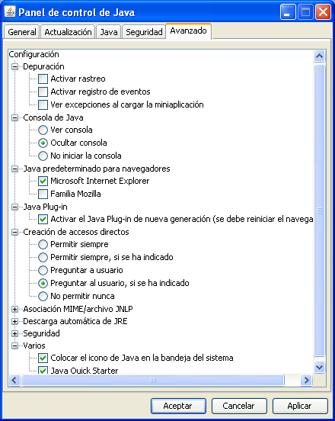Expand Descarga automática de JRE node

tap(15, 321)
